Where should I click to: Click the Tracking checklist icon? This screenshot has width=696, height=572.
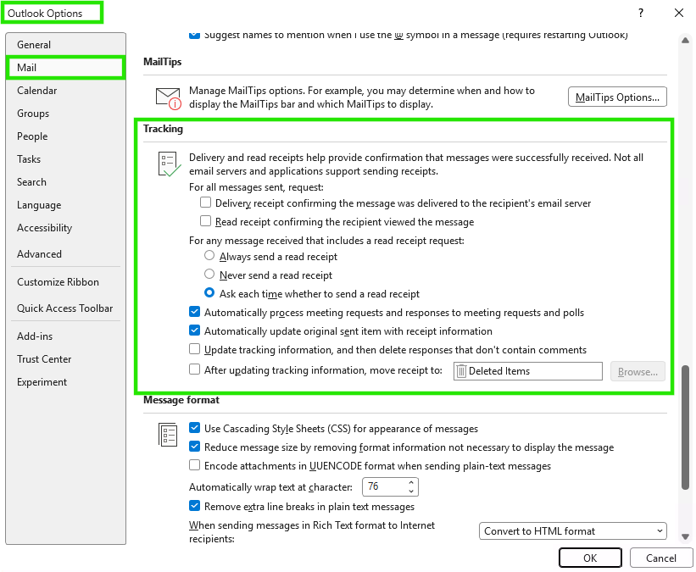(169, 164)
